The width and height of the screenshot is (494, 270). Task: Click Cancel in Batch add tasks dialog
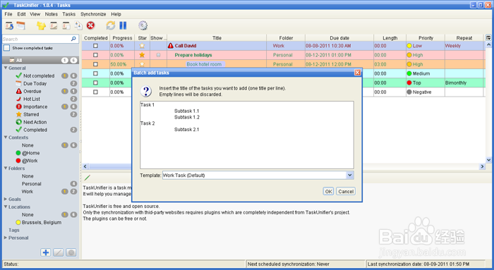346,191
